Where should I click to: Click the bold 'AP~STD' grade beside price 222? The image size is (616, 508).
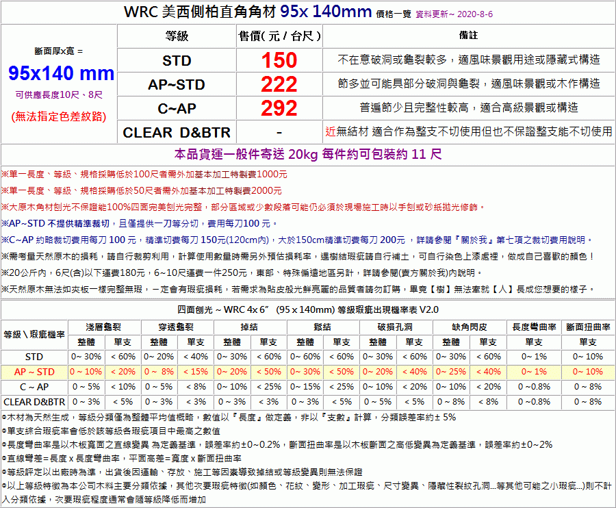tap(177, 84)
